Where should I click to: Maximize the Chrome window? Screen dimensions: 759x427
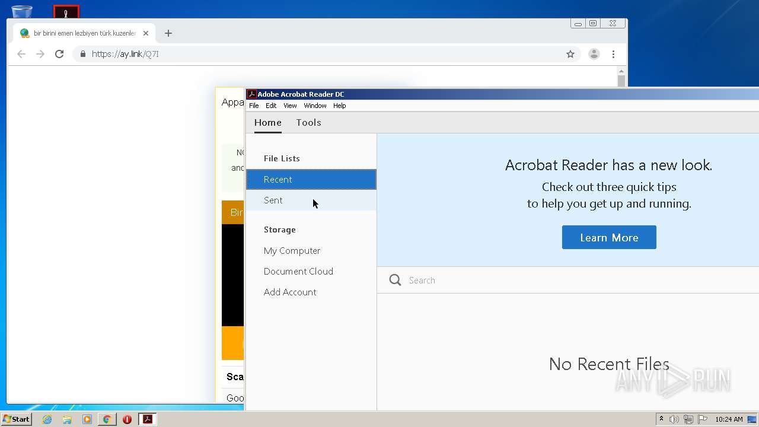pyautogui.click(x=593, y=24)
